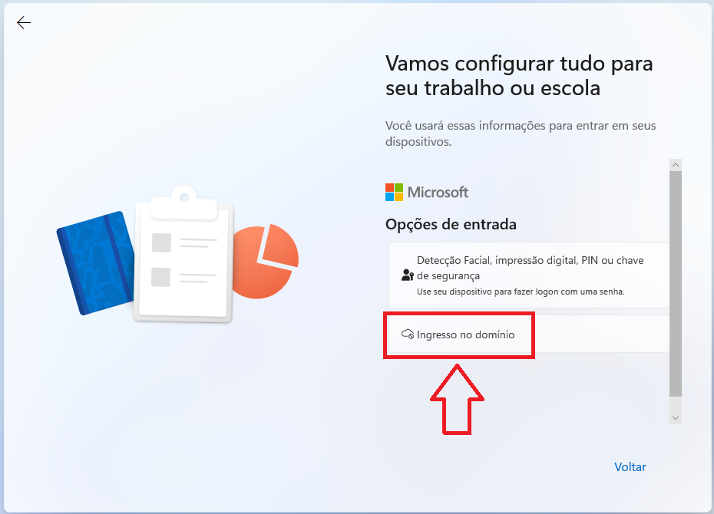Click the cloud icon beside Ingresso no domínio
The width and height of the screenshot is (714, 514).
coord(408,334)
